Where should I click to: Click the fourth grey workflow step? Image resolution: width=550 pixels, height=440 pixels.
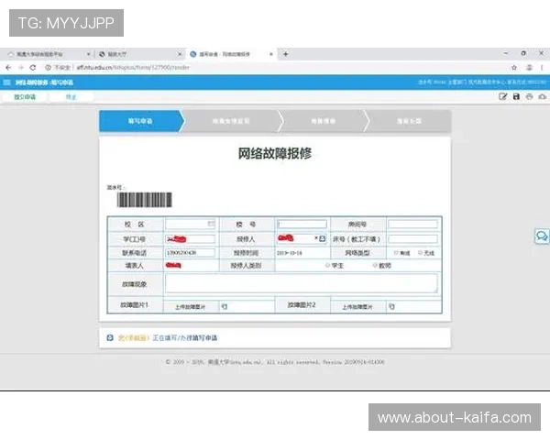pyautogui.click(x=409, y=121)
